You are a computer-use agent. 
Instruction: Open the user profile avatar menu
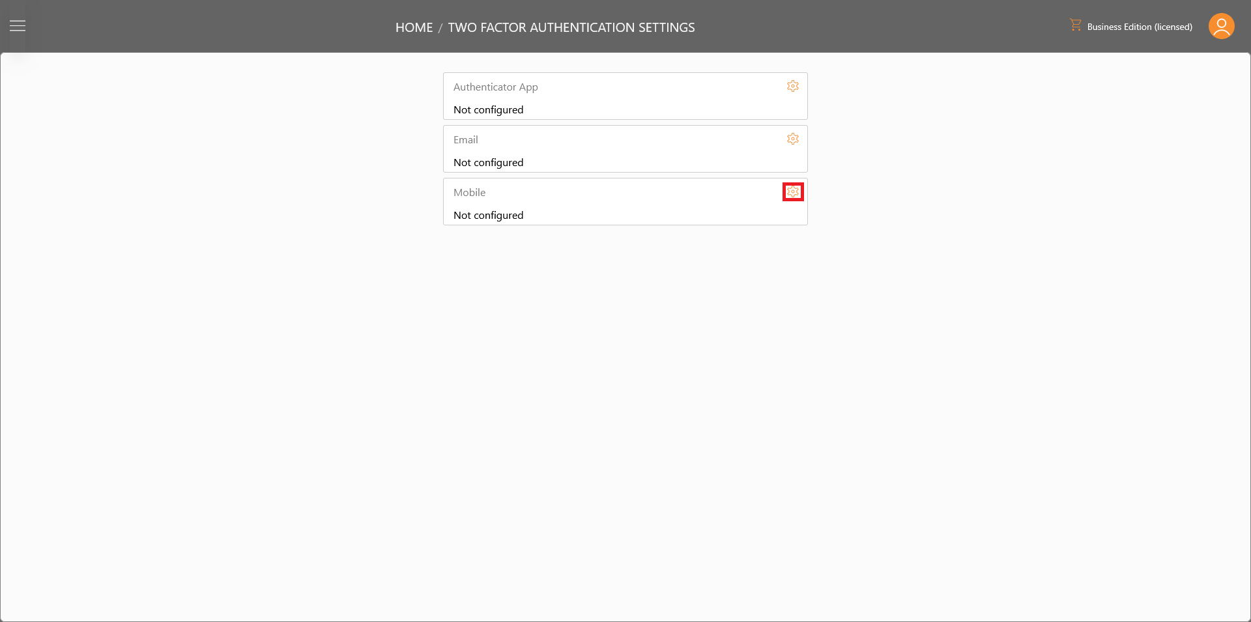click(1221, 26)
